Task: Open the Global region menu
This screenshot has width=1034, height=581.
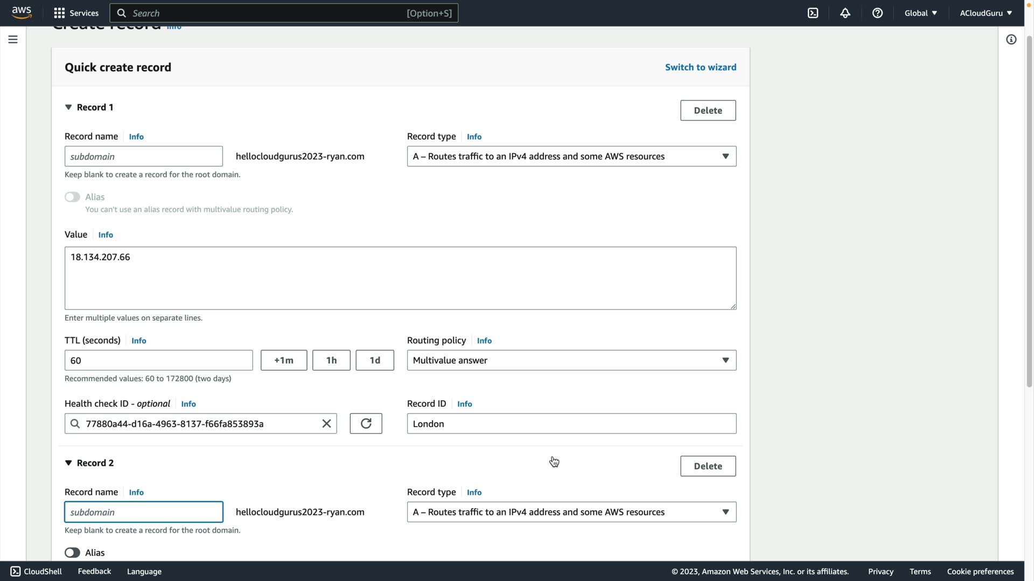Action: pos(920,13)
